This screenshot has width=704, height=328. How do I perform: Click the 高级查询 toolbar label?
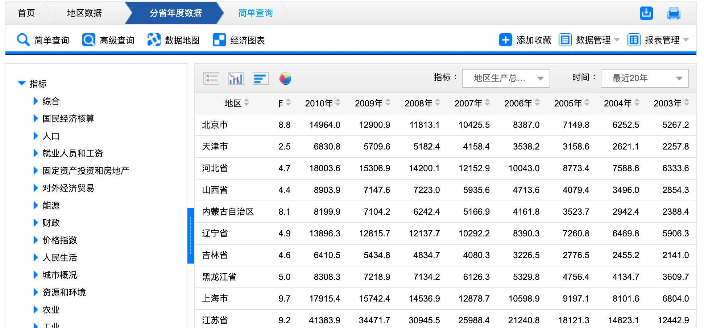click(x=117, y=40)
